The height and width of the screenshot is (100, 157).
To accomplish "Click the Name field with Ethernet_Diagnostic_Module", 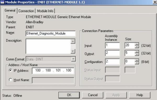I will tap(51, 34).
